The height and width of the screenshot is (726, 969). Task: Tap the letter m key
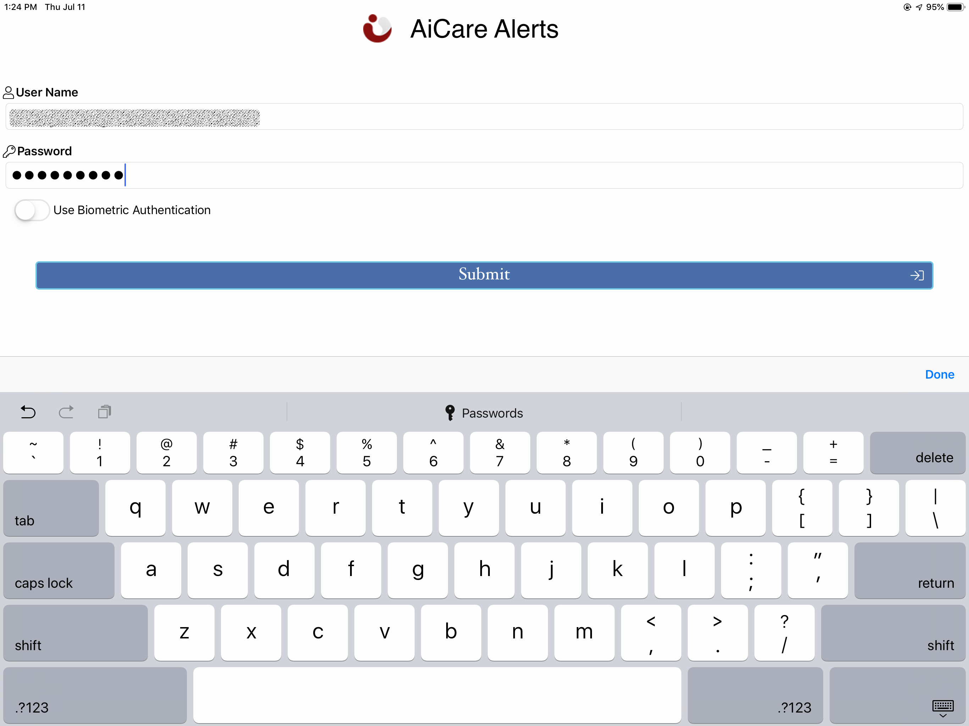(x=584, y=633)
